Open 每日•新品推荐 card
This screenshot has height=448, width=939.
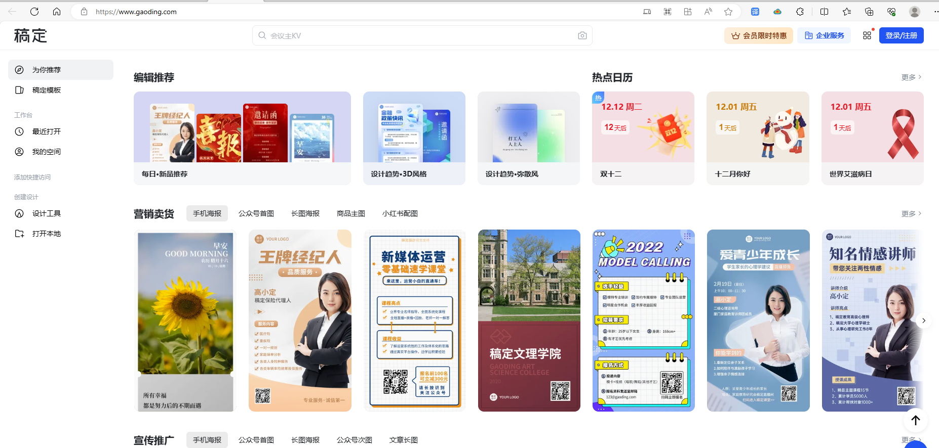point(242,138)
